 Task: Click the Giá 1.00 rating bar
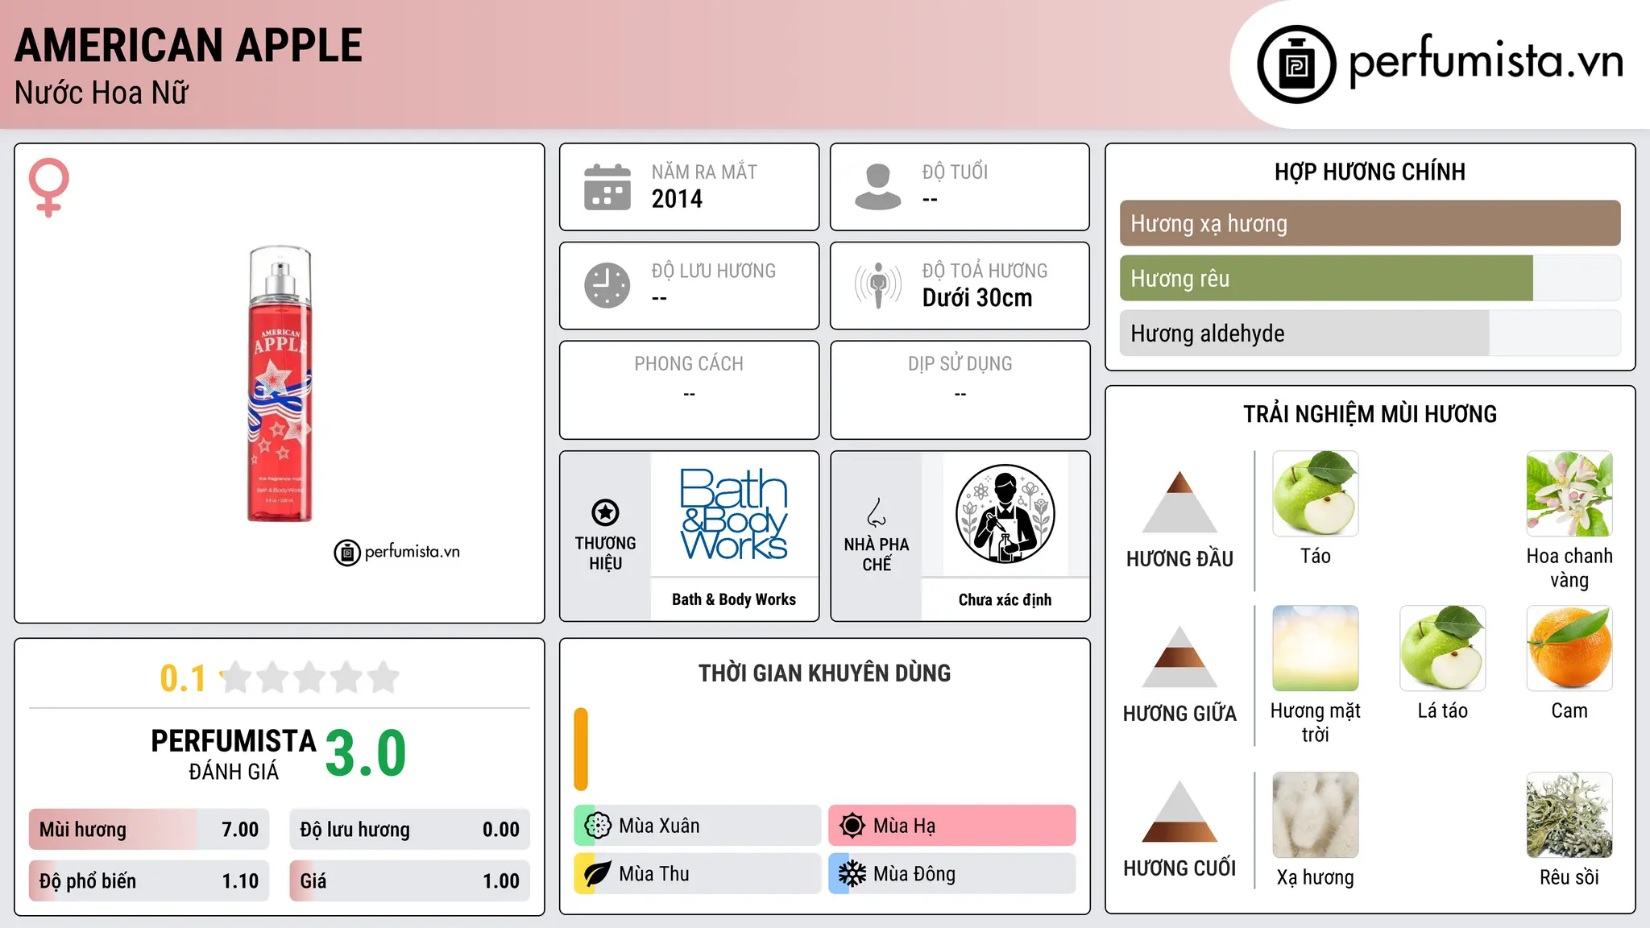click(409, 881)
